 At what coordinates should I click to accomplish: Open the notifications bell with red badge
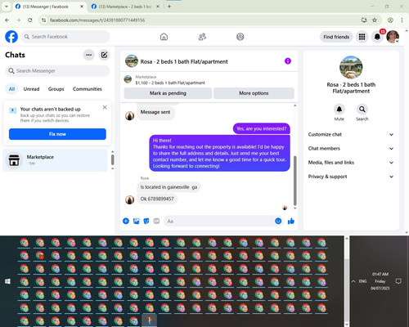[377, 37]
